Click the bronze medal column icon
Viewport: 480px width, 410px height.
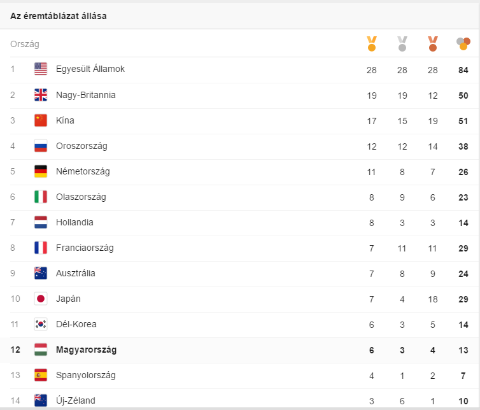click(433, 44)
